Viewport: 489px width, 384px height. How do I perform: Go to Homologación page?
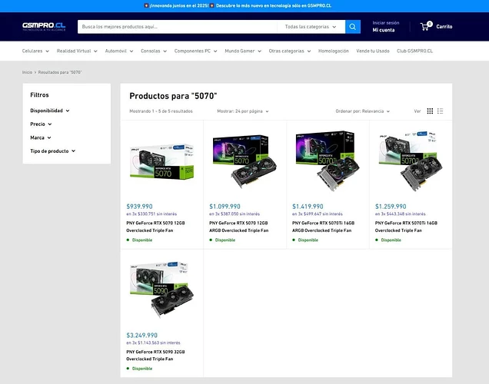tap(334, 51)
